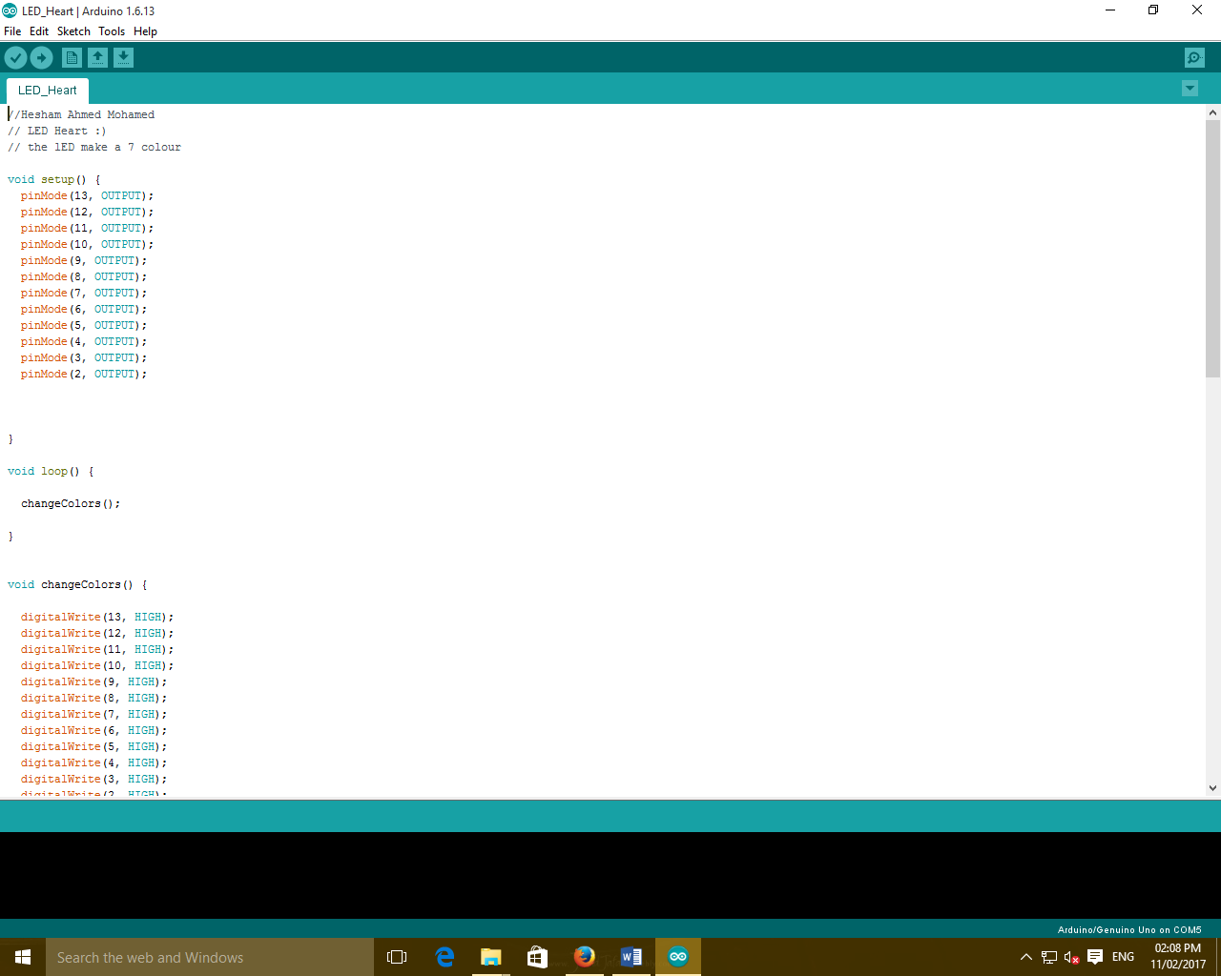Open the Serial Monitor
Screen dimensions: 1221x976
point(1194,58)
